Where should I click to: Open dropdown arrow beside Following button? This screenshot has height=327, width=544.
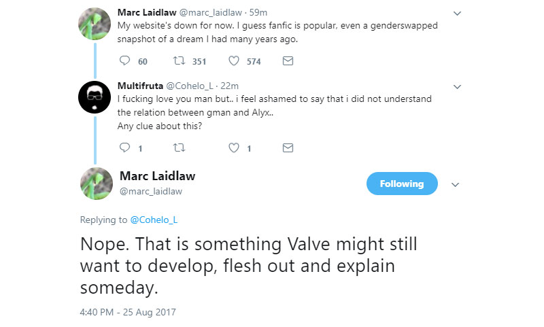pyautogui.click(x=455, y=184)
